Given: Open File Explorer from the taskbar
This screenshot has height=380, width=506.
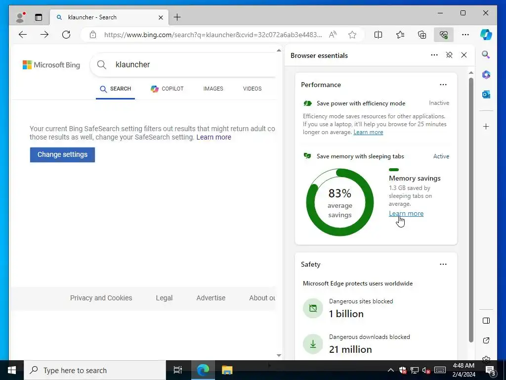Looking at the screenshot, I should point(227,370).
